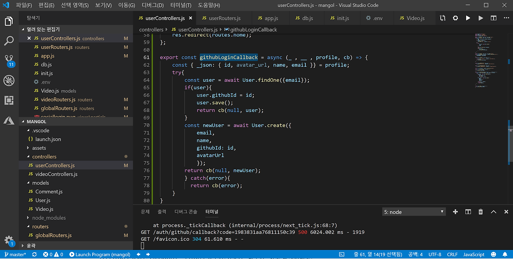Screen dimensions: 513x259
Task: Close userControllers.js in open editors list
Action: coord(29,38)
